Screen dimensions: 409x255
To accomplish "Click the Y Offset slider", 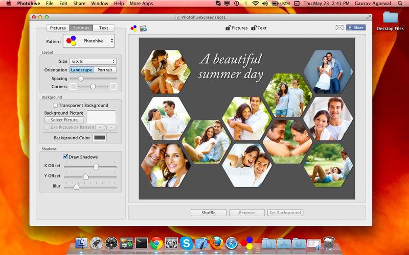I will point(90,176).
